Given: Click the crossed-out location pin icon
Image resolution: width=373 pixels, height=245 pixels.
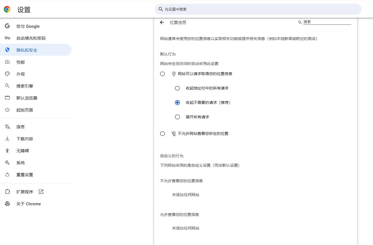Looking at the screenshot, I should [x=174, y=134].
